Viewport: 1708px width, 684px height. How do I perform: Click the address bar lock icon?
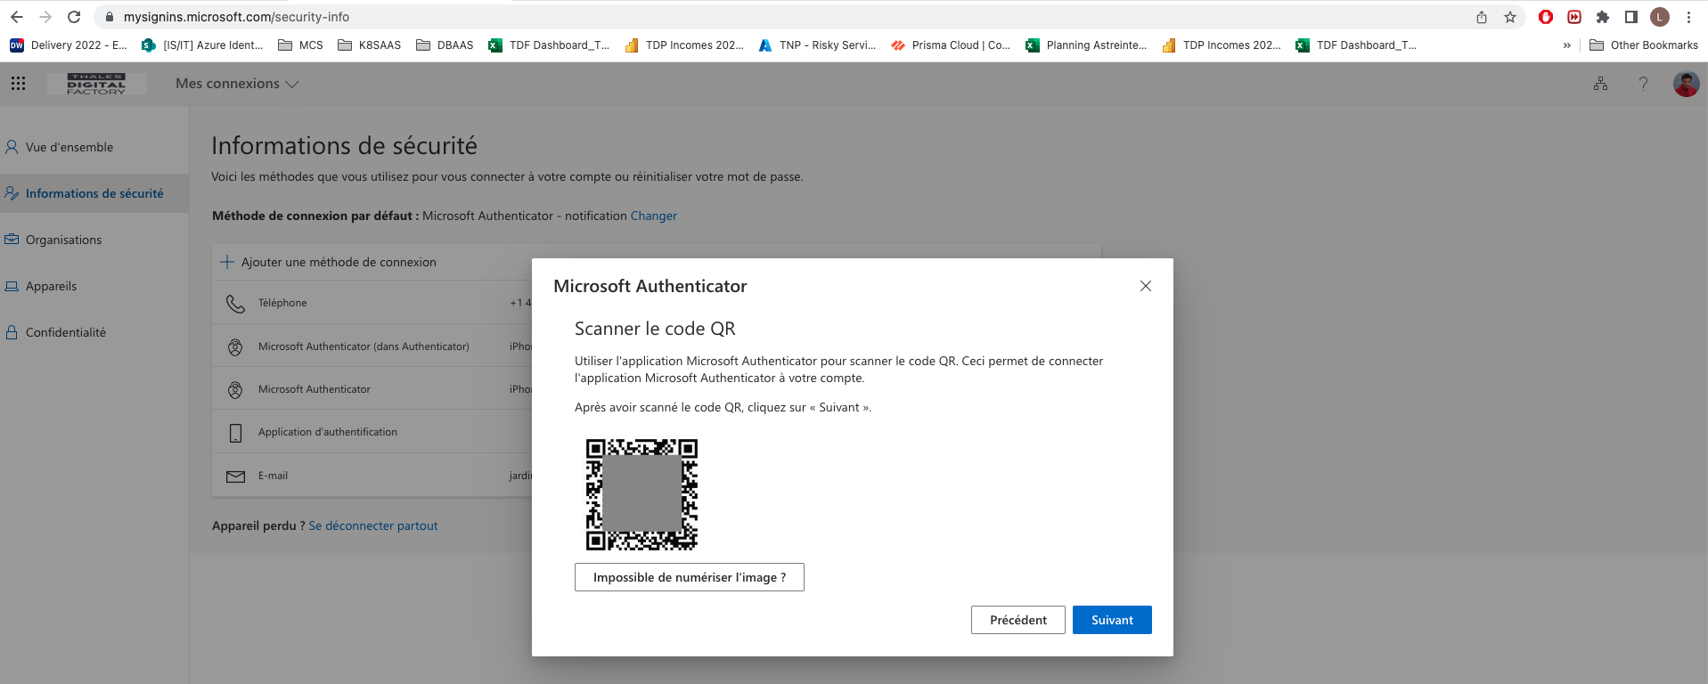(x=110, y=17)
